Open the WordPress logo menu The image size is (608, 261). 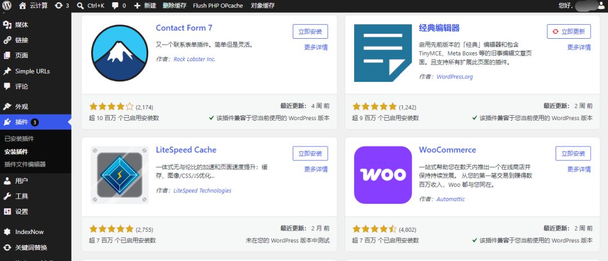(7, 6)
